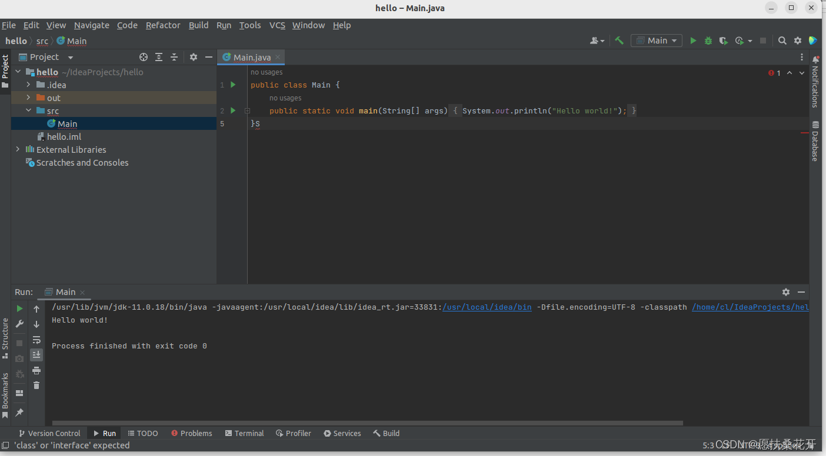Go to previous highlighted error arrow
826x456 pixels.
[x=790, y=73]
